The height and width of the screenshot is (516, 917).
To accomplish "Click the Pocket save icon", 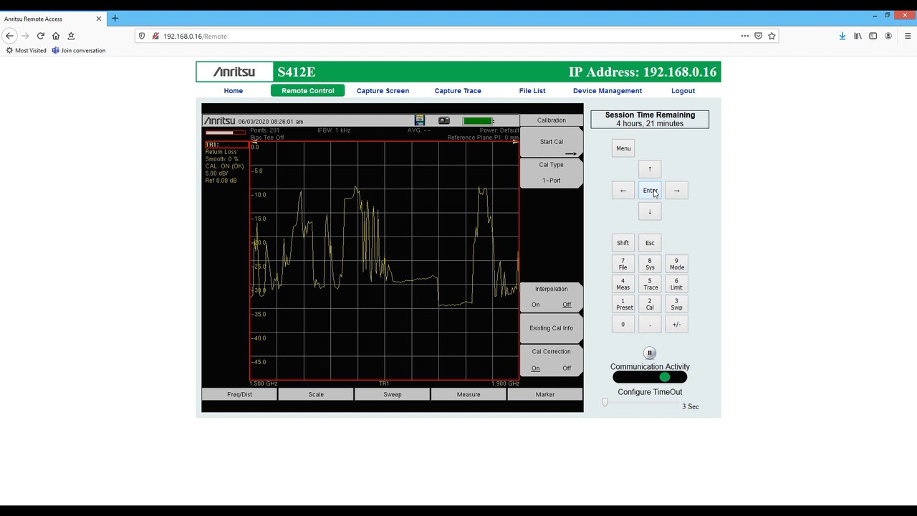I will tap(758, 36).
